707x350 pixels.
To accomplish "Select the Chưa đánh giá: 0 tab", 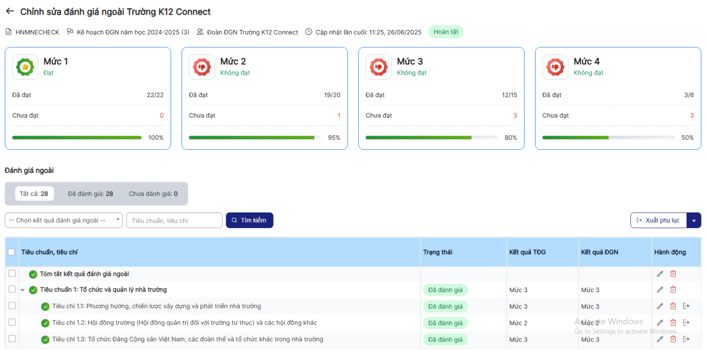I will (153, 194).
